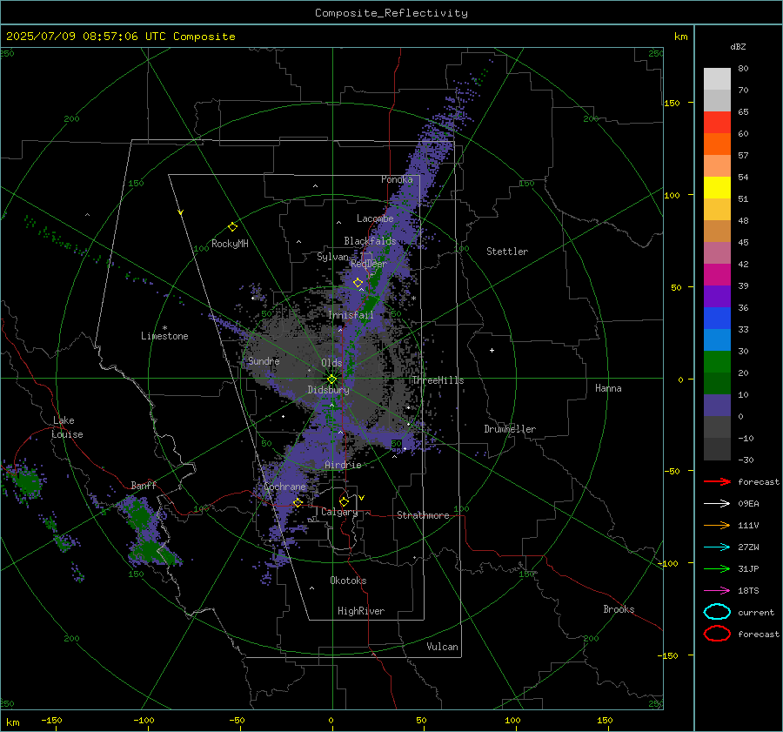The width and height of the screenshot is (783, 732).
Task: Click the Strathmore label
Action: pos(423,515)
